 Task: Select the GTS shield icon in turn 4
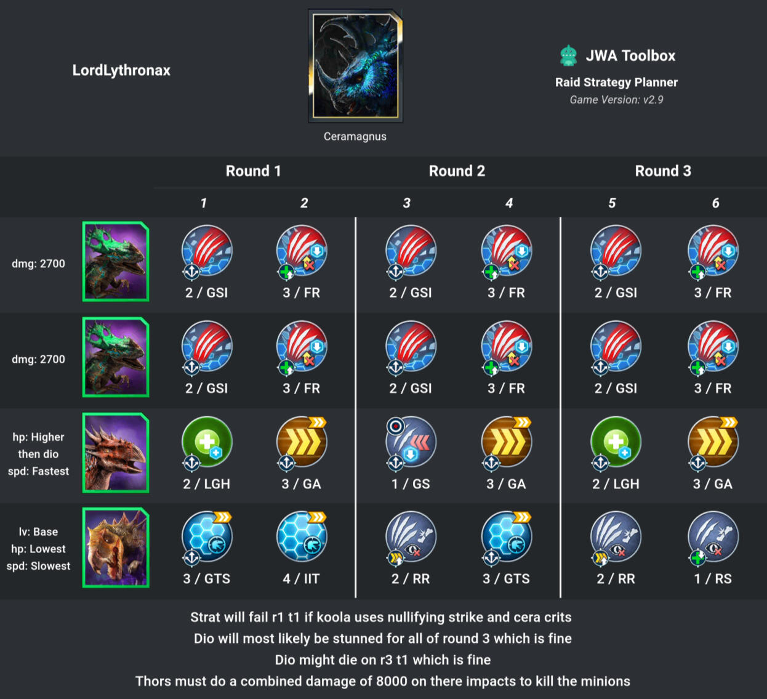point(507,536)
